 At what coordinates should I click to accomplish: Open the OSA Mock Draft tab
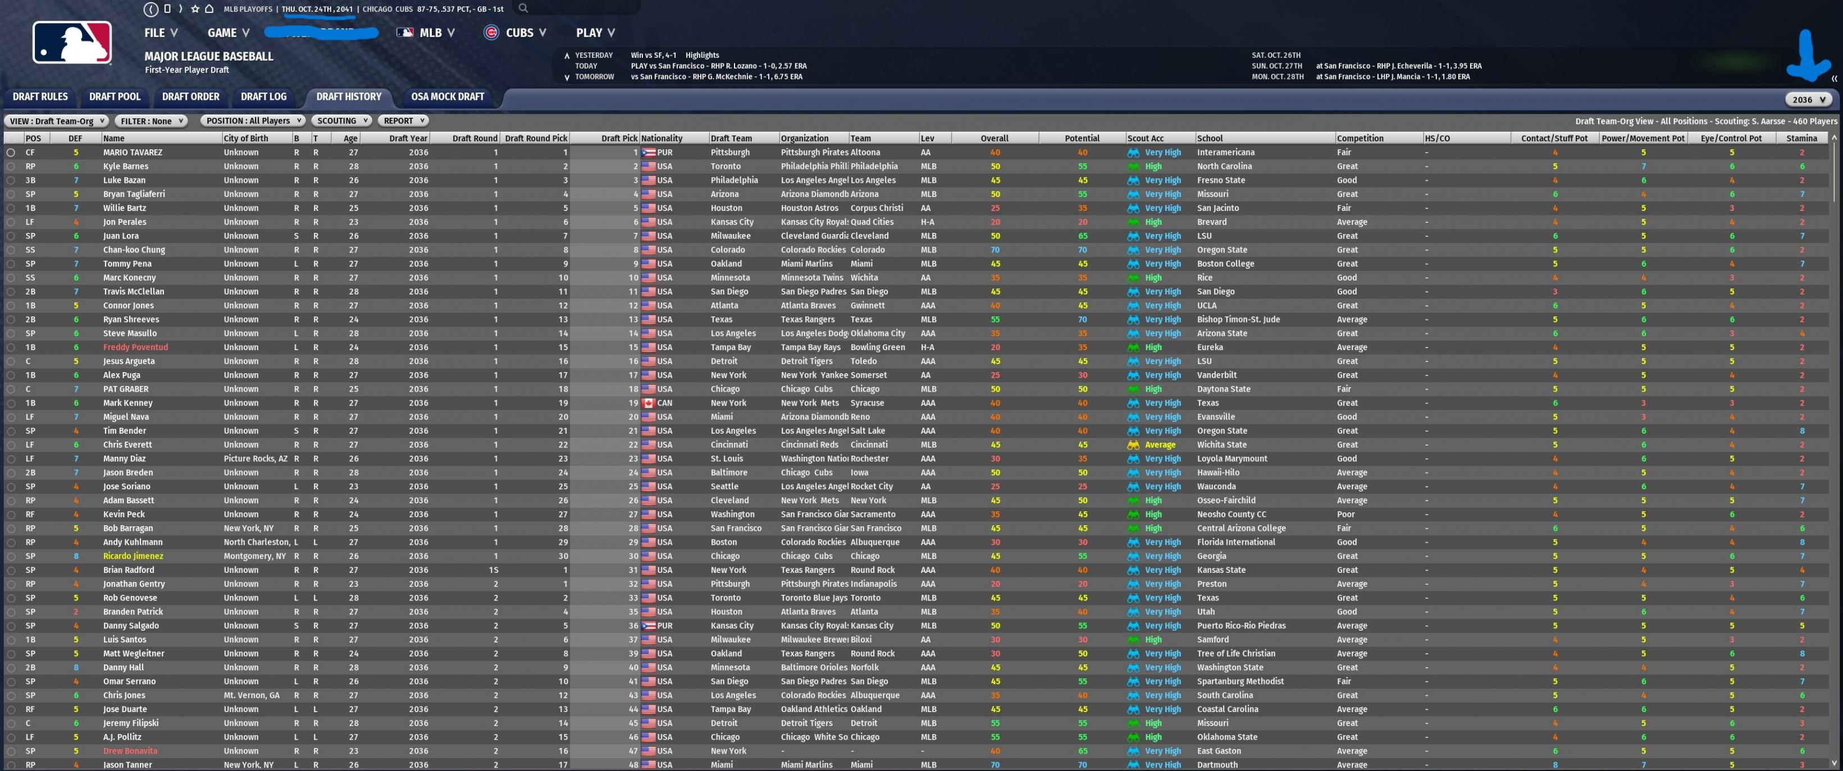447,97
